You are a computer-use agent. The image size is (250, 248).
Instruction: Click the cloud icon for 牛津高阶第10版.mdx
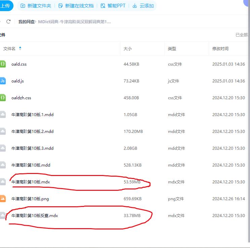(3, 182)
